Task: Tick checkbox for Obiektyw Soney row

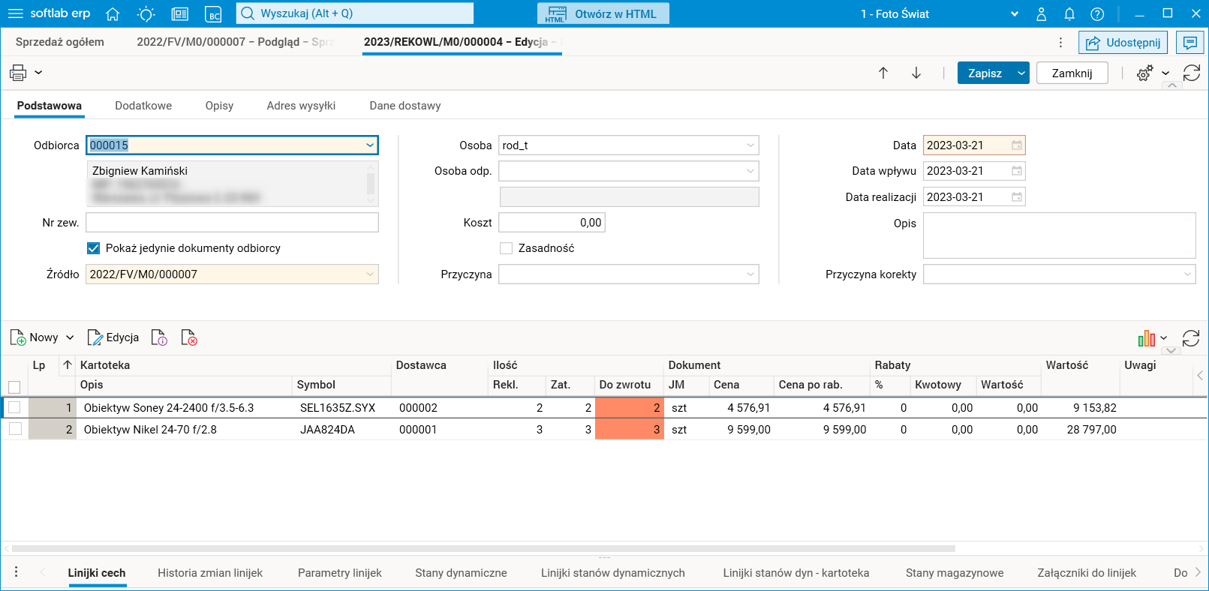Action: pyautogui.click(x=14, y=408)
